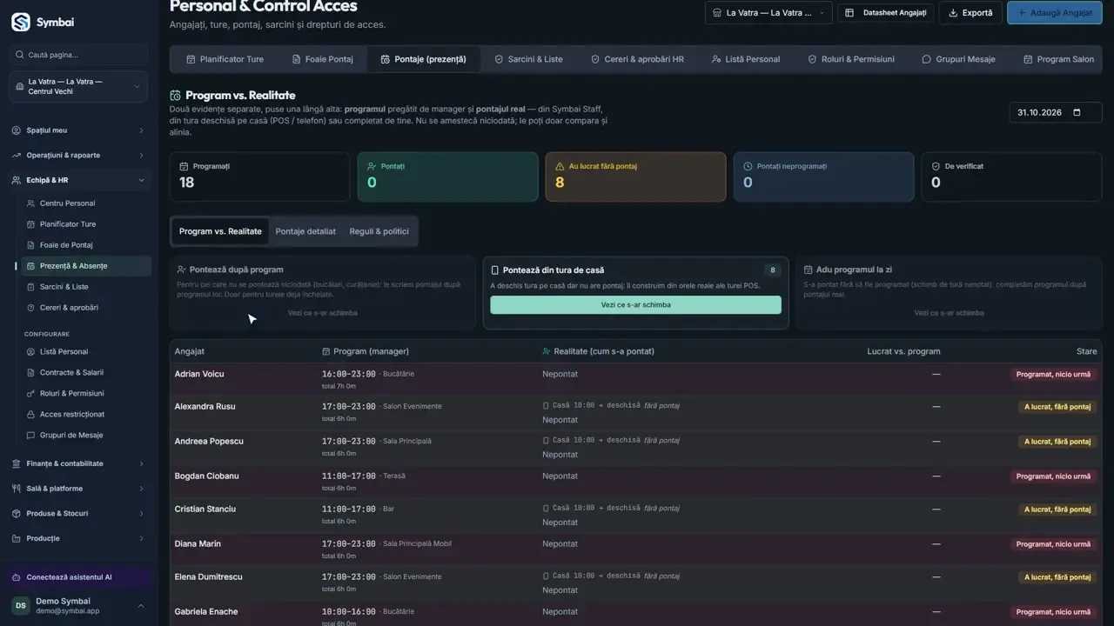Click the Planificator Ture sidebar icon
The image size is (1114, 626).
pyautogui.click(x=31, y=224)
